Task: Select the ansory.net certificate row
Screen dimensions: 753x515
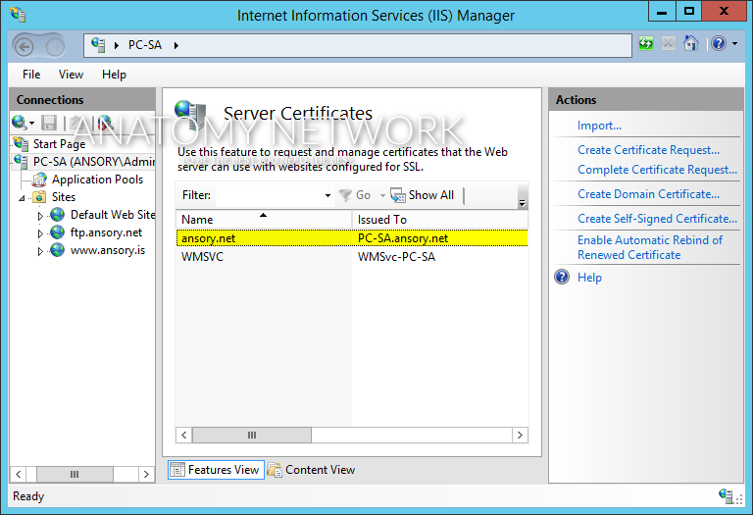Action: [352, 238]
